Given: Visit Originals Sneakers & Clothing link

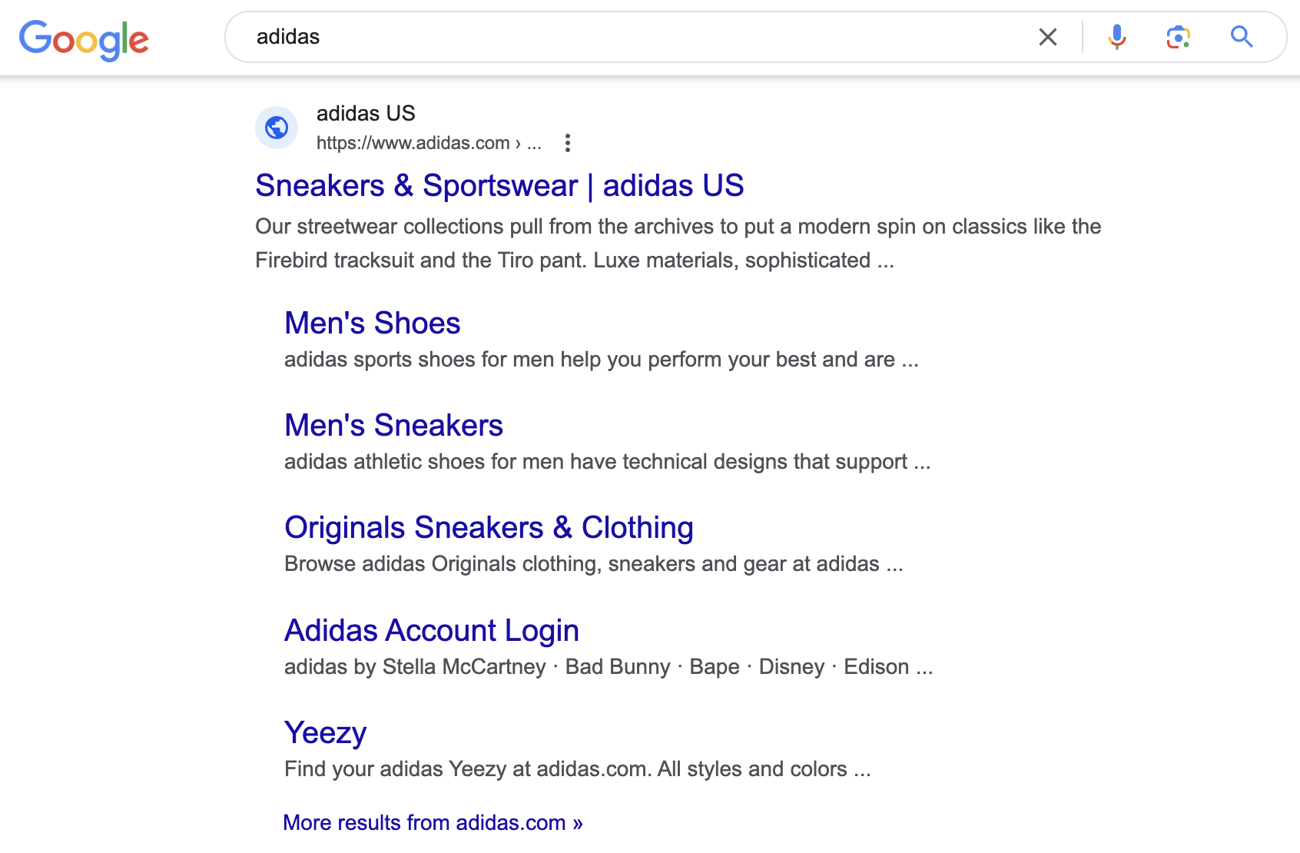Looking at the screenshot, I should 489,528.
